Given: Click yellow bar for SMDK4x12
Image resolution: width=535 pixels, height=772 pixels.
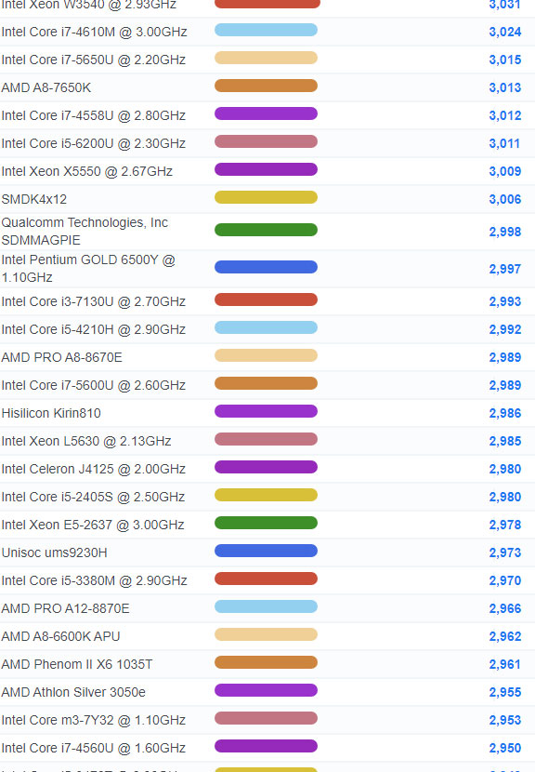Looking at the screenshot, I should [x=266, y=197].
